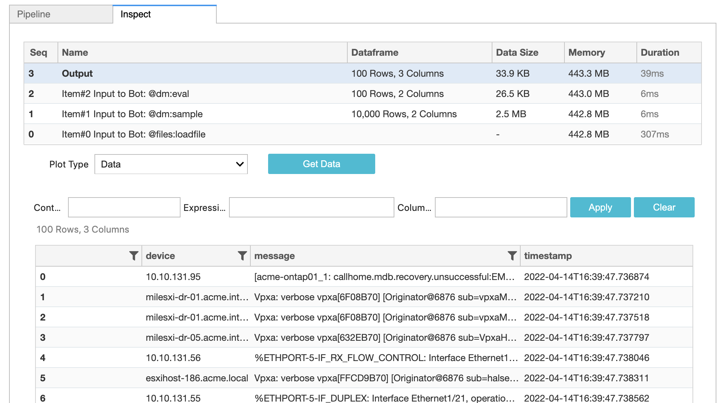This screenshot has width=720, height=403.
Task: Select the Inspect tab
Action: pyautogui.click(x=165, y=14)
